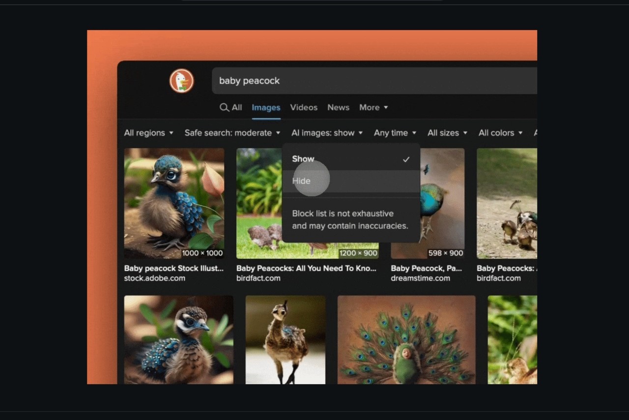Image resolution: width=629 pixels, height=420 pixels.
Task: Collapse the AI images: show dropdown
Action: tap(327, 133)
